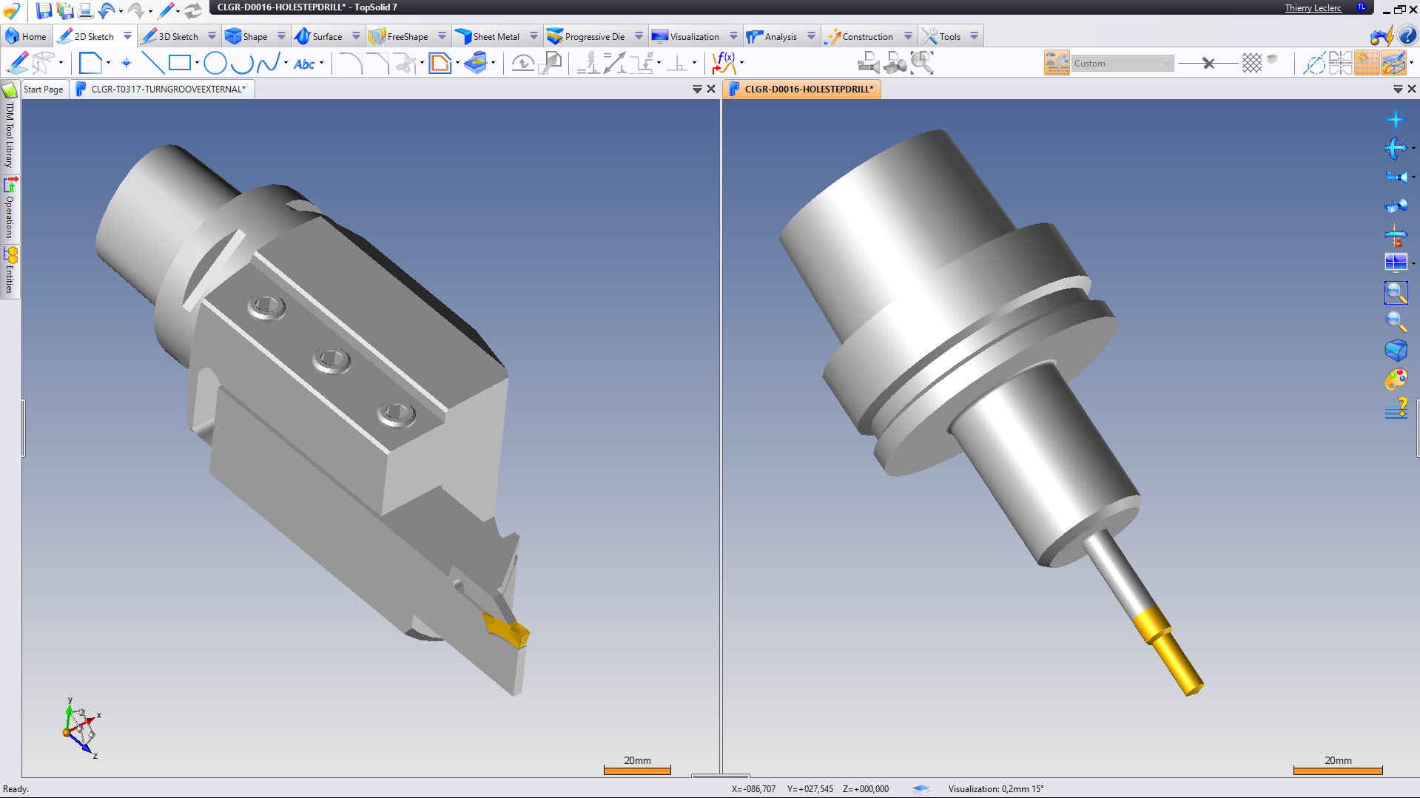Click the pan view arrows icon
Viewport: 1420px width, 798px height.
coord(1396,120)
